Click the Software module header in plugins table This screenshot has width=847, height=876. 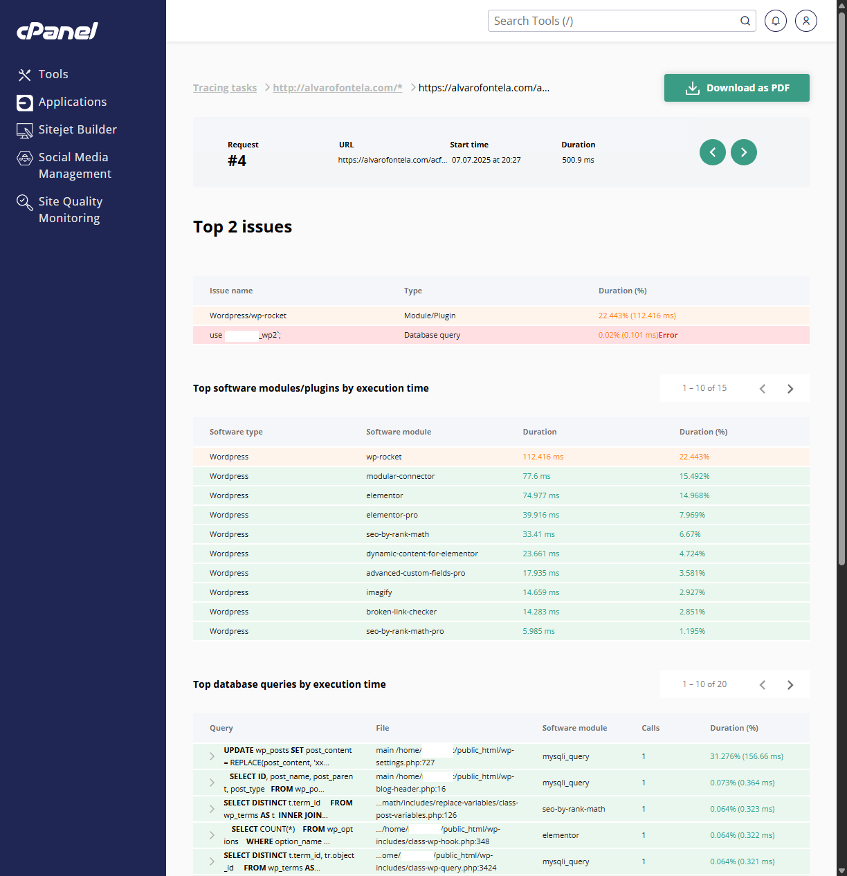tap(399, 432)
